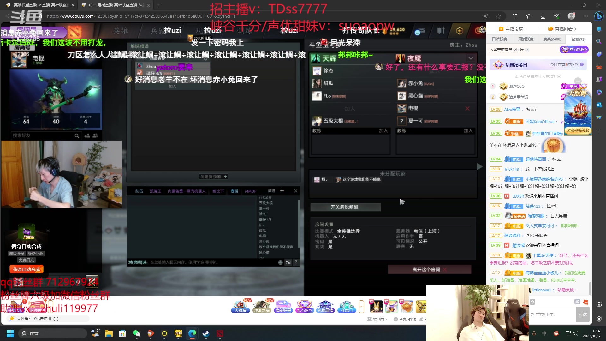This screenshot has height=341, width=606.
Task: Open the Edge sidebar Outlook icon
Action: click(x=599, y=105)
